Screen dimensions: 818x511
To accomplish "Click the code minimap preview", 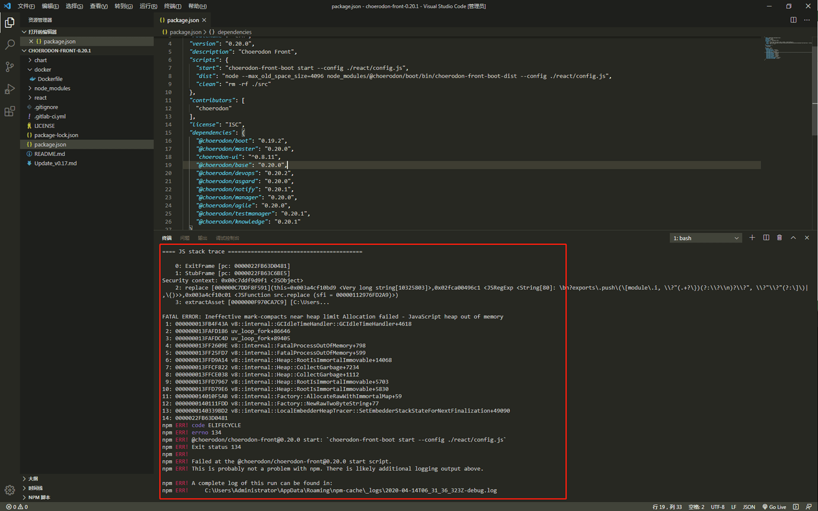I will tap(787, 49).
